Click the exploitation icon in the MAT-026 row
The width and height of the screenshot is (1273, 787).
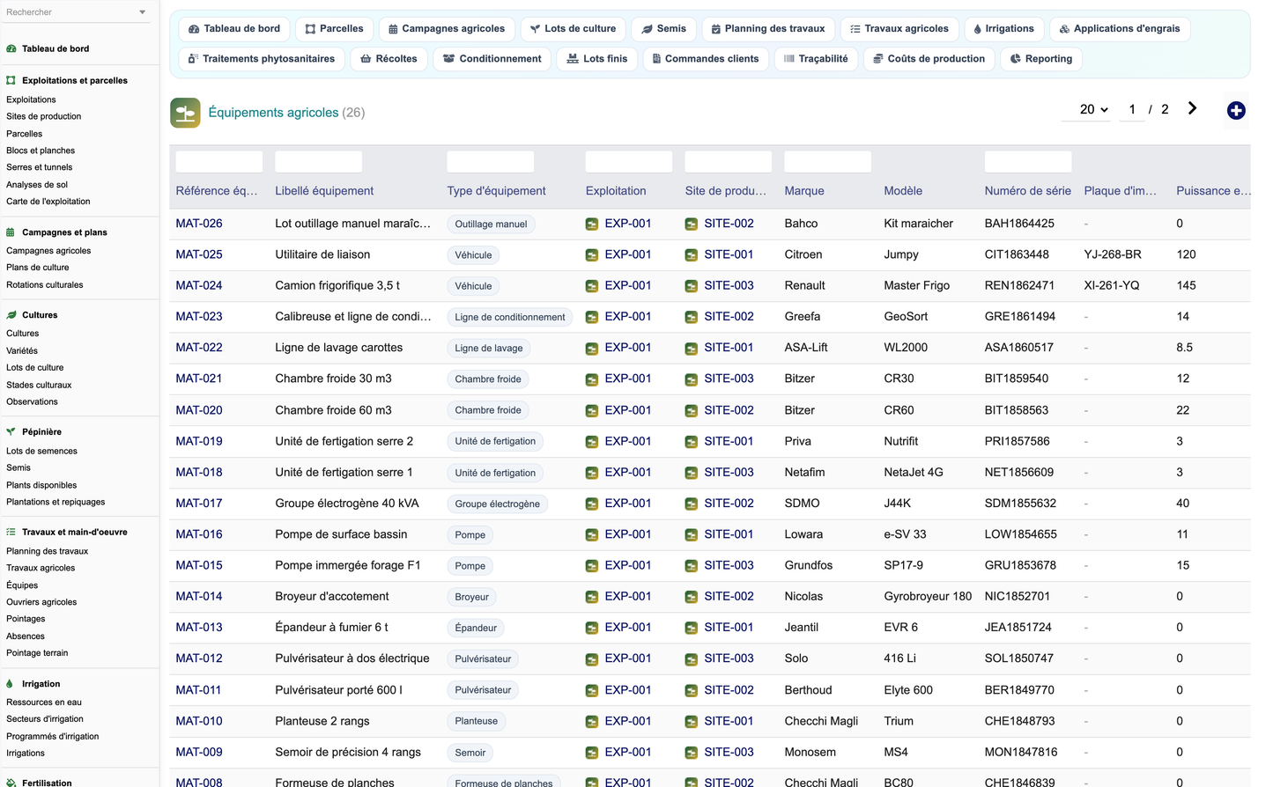[592, 224]
